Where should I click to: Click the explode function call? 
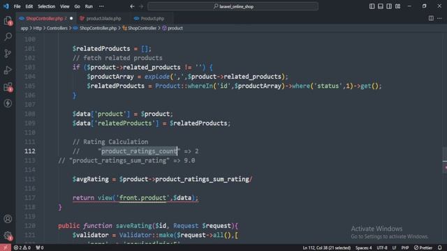pyautogui.click(x=156, y=77)
